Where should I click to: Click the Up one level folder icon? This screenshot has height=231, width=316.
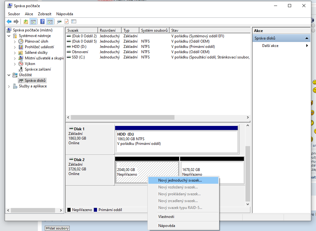(x=26, y=21)
